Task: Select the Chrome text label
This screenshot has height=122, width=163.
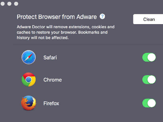Action: [53, 80]
